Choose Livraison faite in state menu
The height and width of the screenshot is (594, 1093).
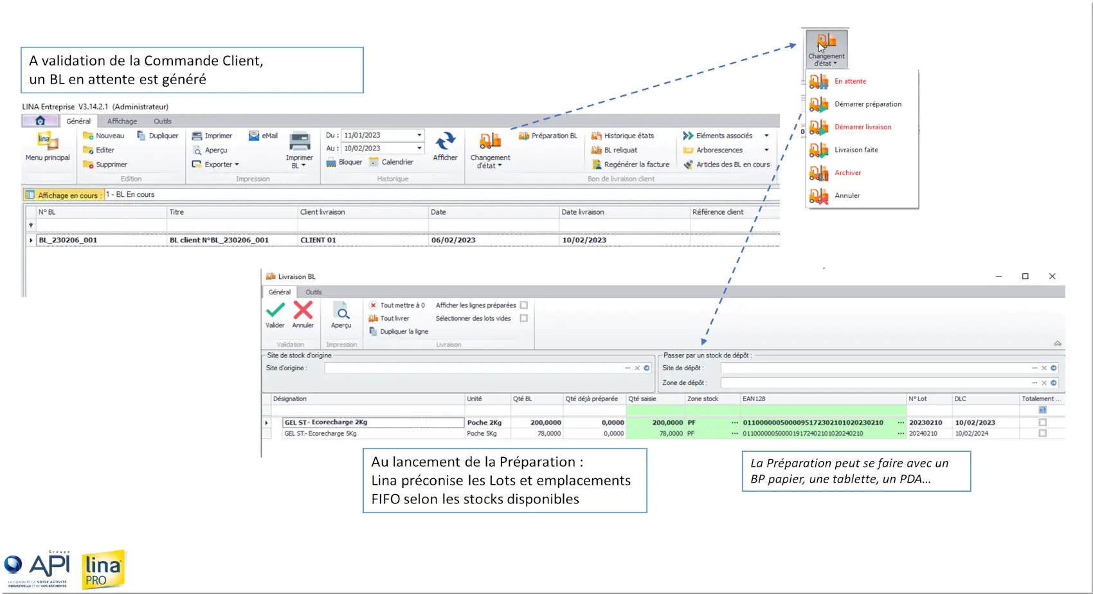862,150
